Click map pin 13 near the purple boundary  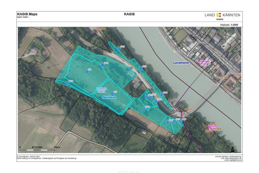(180, 121)
